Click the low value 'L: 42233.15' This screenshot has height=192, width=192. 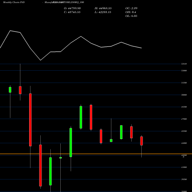point(103,12)
